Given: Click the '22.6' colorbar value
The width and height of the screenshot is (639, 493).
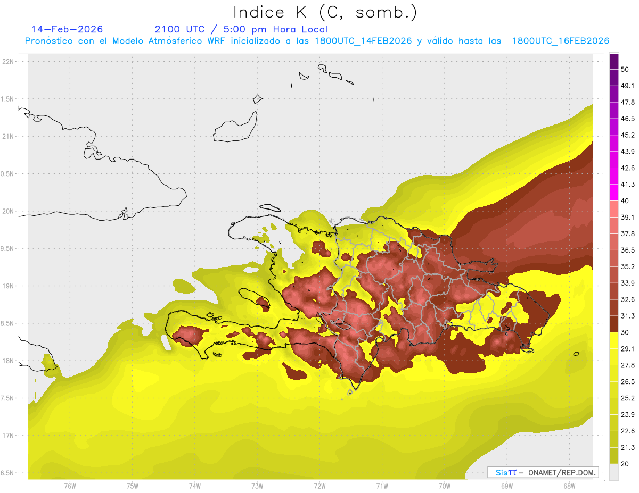Looking at the screenshot, I should [x=628, y=431].
